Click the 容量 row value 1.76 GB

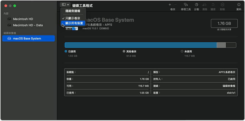[144, 79]
